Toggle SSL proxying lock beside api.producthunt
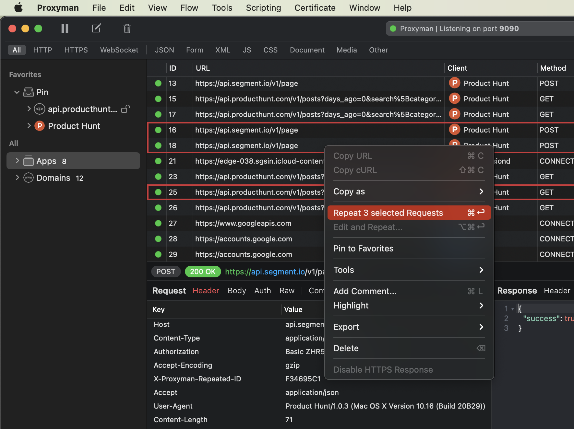Image resolution: width=574 pixels, height=429 pixels. [126, 109]
